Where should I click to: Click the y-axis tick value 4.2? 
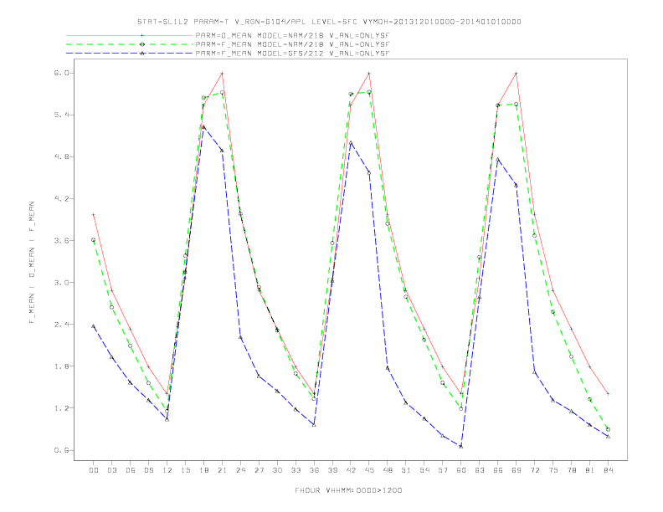[x=61, y=198]
